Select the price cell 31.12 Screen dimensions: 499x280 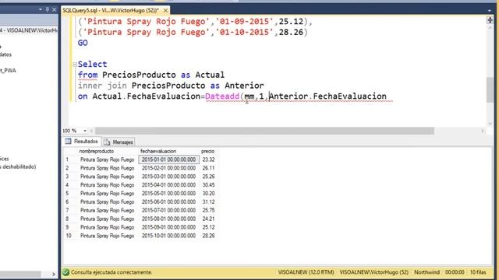pos(208,202)
